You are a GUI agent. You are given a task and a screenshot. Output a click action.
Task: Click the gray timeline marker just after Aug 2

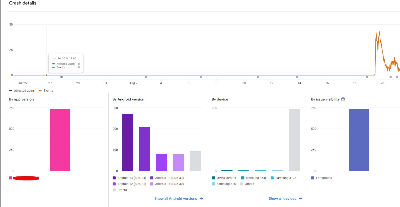coord(146,77)
